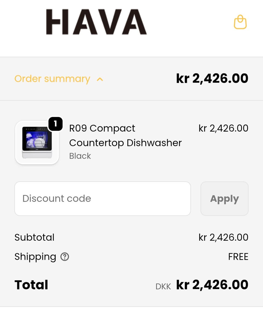263x318 pixels.
Task: Click the dishwasher line item price
Action: pos(223,128)
